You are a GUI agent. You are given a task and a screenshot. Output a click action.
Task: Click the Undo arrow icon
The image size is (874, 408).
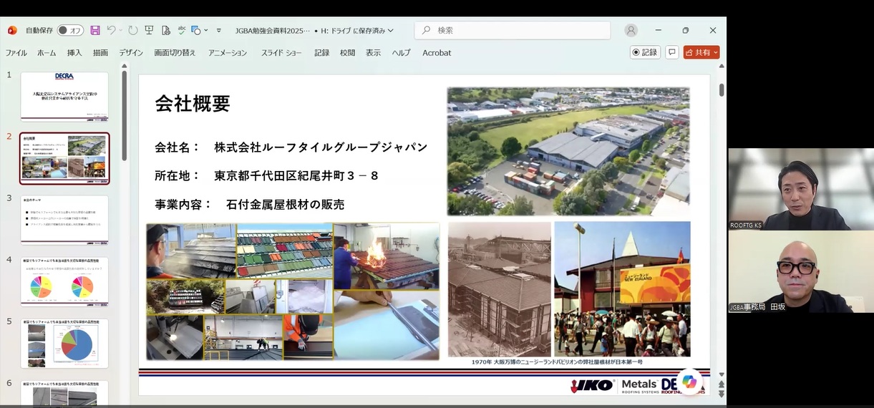(111, 31)
